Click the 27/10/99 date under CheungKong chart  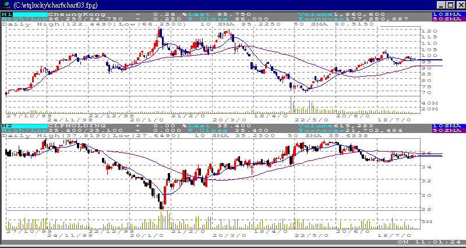tap(29, 116)
